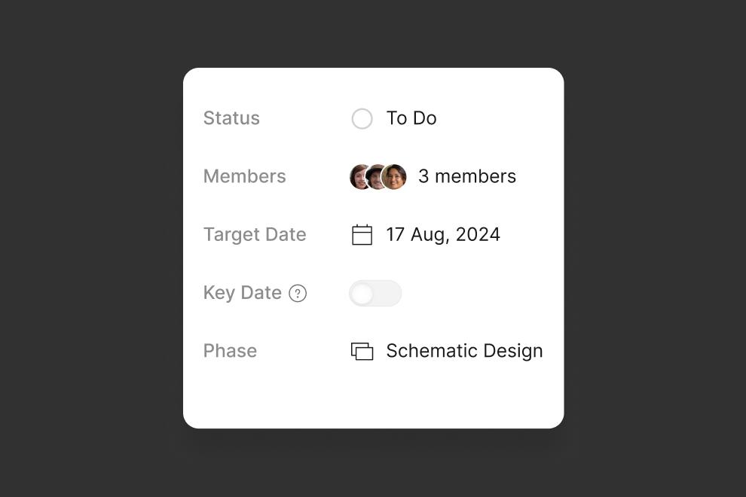Click the Phase field label
This screenshot has width=746, height=497.
(230, 350)
